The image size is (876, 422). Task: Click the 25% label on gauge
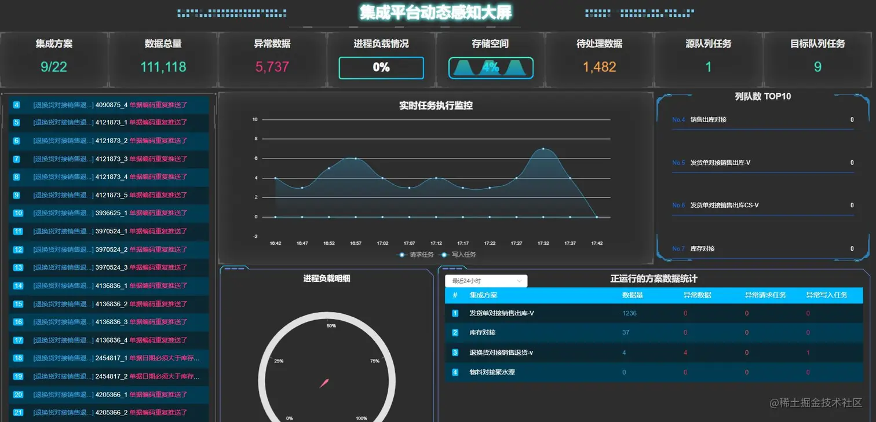[x=279, y=361]
